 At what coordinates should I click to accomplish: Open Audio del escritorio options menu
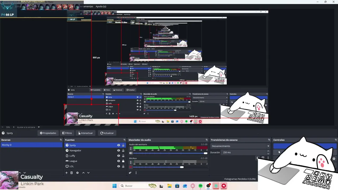pyautogui.click(x=131, y=149)
